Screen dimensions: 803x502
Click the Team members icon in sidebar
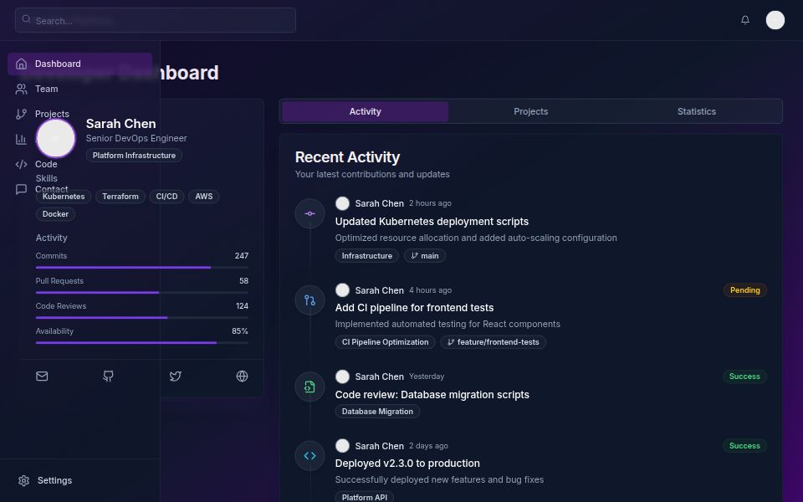(21, 89)
